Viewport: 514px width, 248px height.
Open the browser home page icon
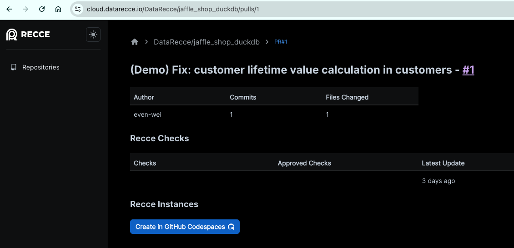58,9
